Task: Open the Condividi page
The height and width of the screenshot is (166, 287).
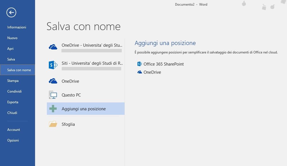Action: [15, 91]
